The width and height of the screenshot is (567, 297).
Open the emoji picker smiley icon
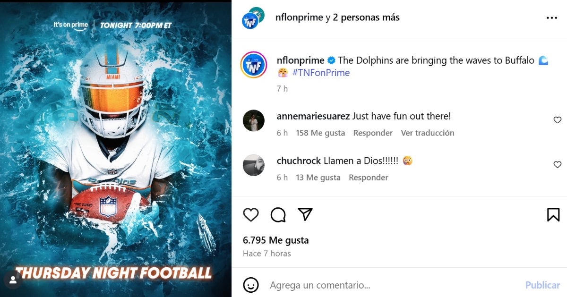pyautogui.click(x=251, y=285)
